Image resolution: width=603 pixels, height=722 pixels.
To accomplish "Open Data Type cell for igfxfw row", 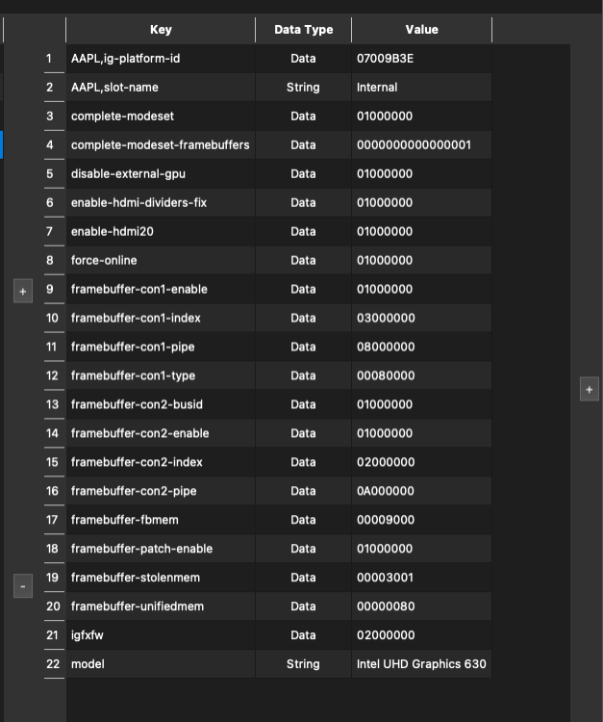I will click(304, 635).
